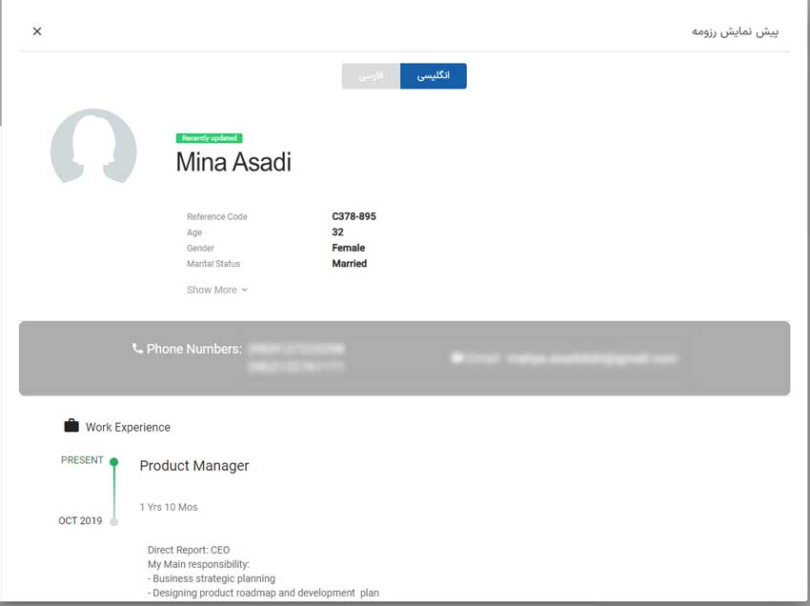
Task: Click the email envelope icon
Action: pyautogui.click(x=457, y=358)
